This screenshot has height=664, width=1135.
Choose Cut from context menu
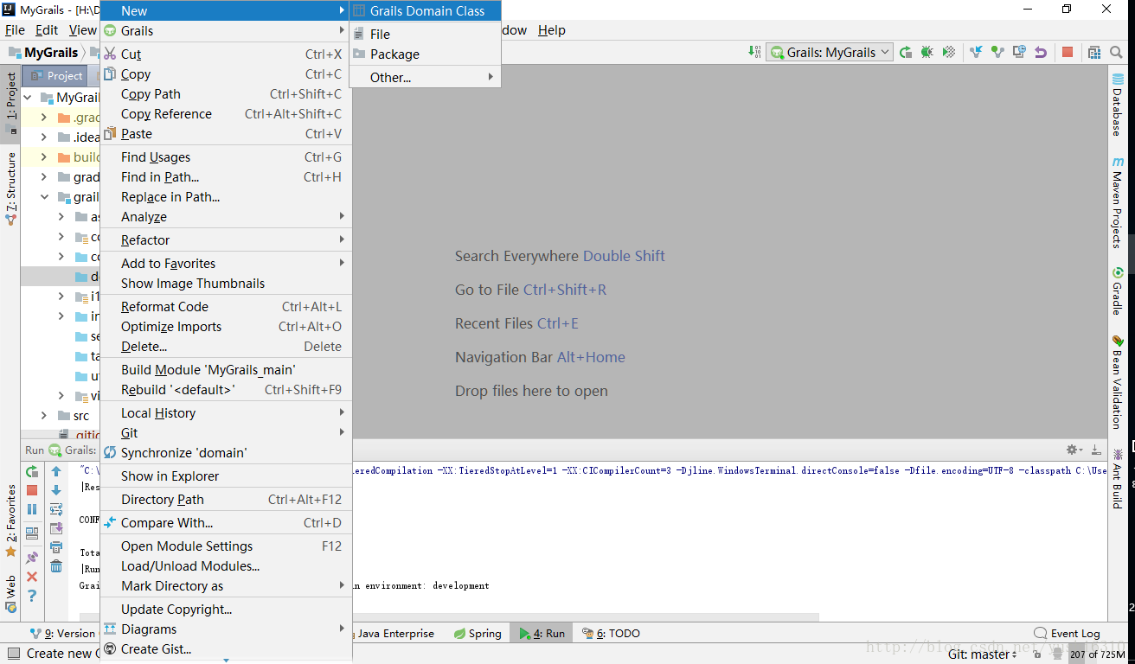[226, 54]
